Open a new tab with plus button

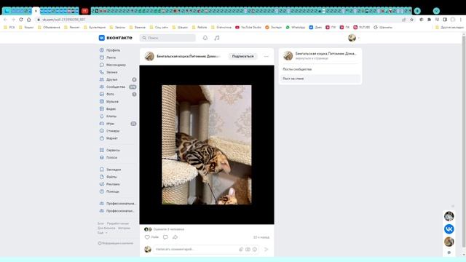coord(417,11)
